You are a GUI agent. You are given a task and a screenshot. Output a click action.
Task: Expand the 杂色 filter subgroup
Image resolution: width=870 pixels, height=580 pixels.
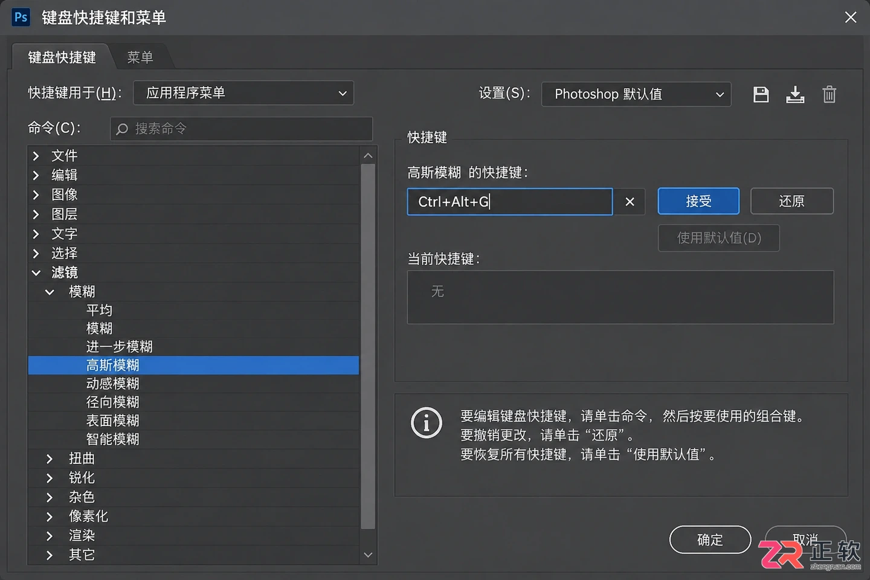tap(50, 497)
